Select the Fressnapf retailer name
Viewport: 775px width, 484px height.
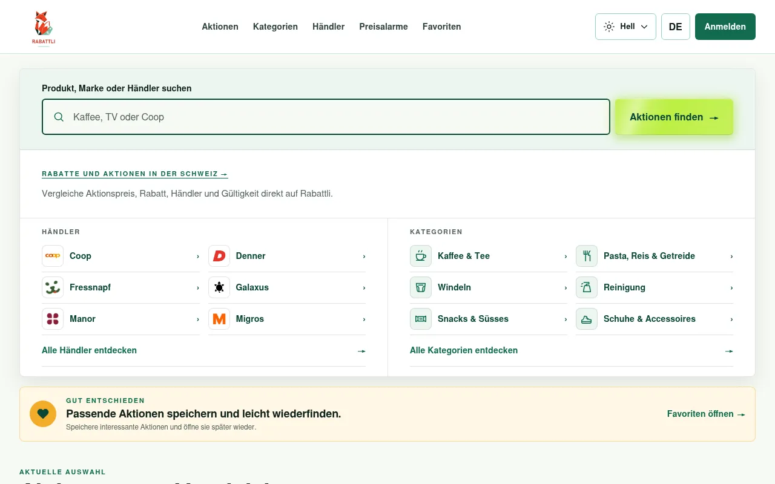tap(90, 287)
